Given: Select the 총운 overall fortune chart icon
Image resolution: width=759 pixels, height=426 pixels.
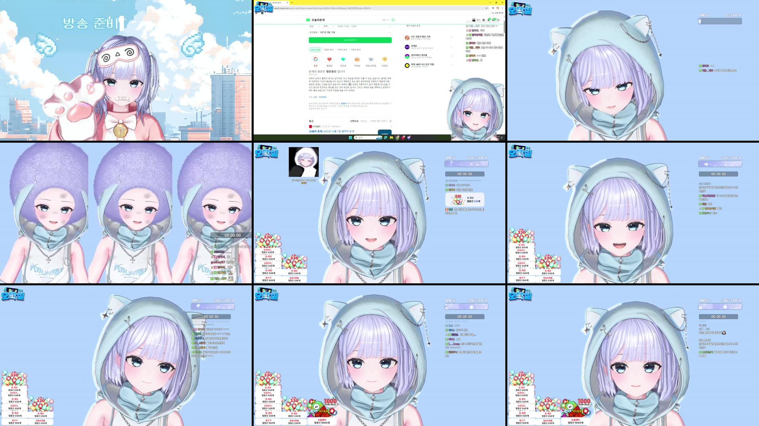Looking at the screenshot, I should [315, 59].
